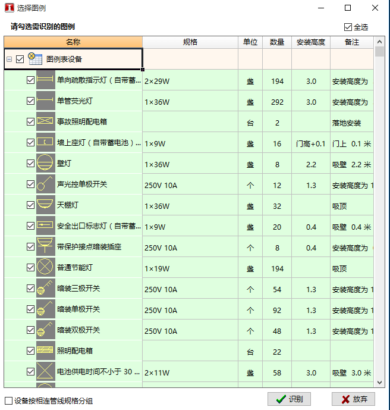
Task: Collapse the 图例表设备 tree node
Action: click(x=10, y=60)
